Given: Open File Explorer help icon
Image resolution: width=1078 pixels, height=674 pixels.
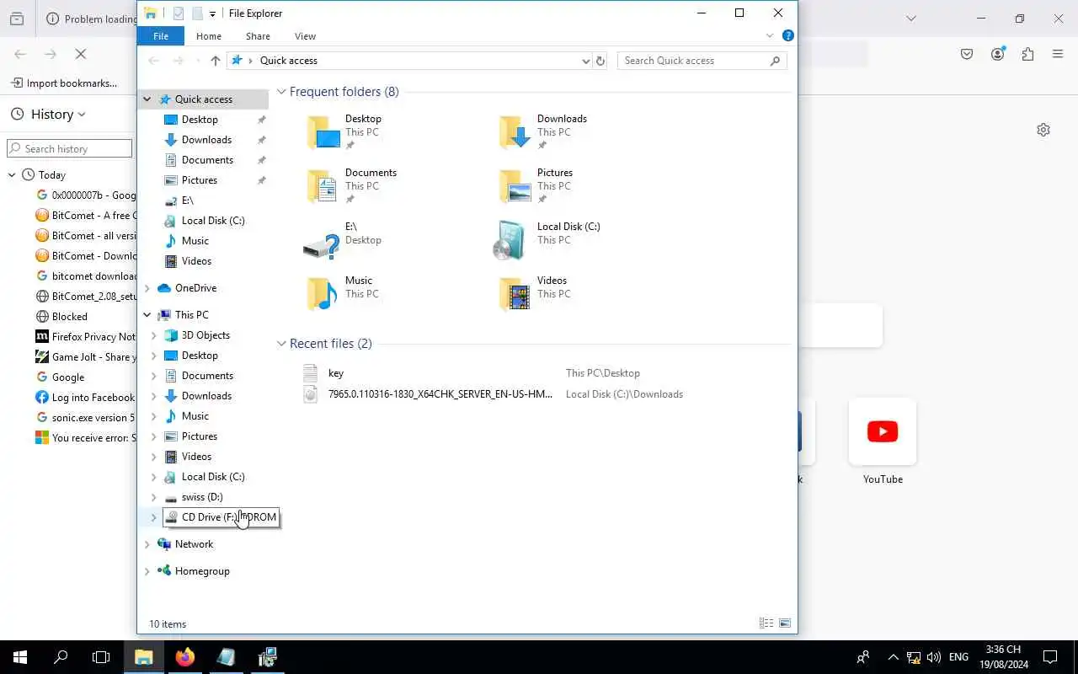Looking at the screenshot, I should point(788,35).
